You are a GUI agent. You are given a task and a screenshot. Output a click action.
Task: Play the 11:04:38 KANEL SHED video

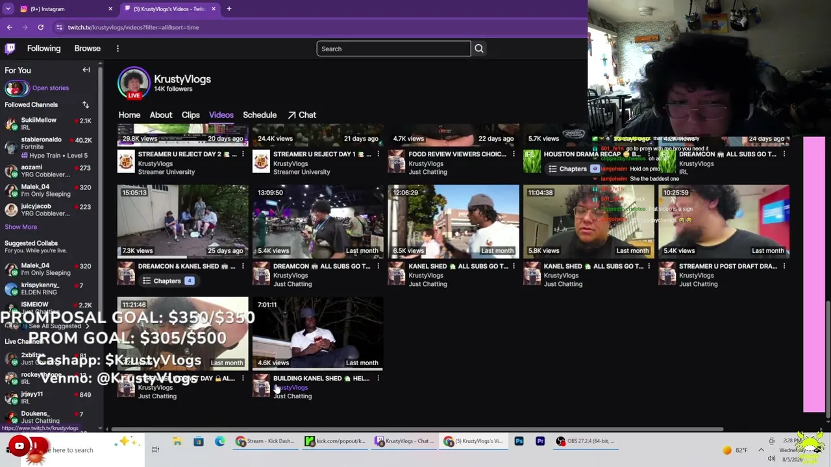589,222
